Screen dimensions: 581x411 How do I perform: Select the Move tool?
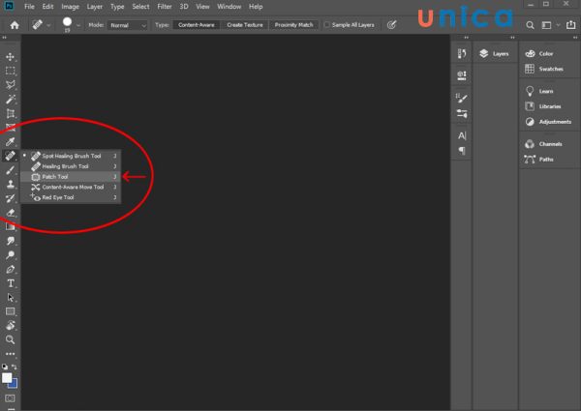[10, 57]
